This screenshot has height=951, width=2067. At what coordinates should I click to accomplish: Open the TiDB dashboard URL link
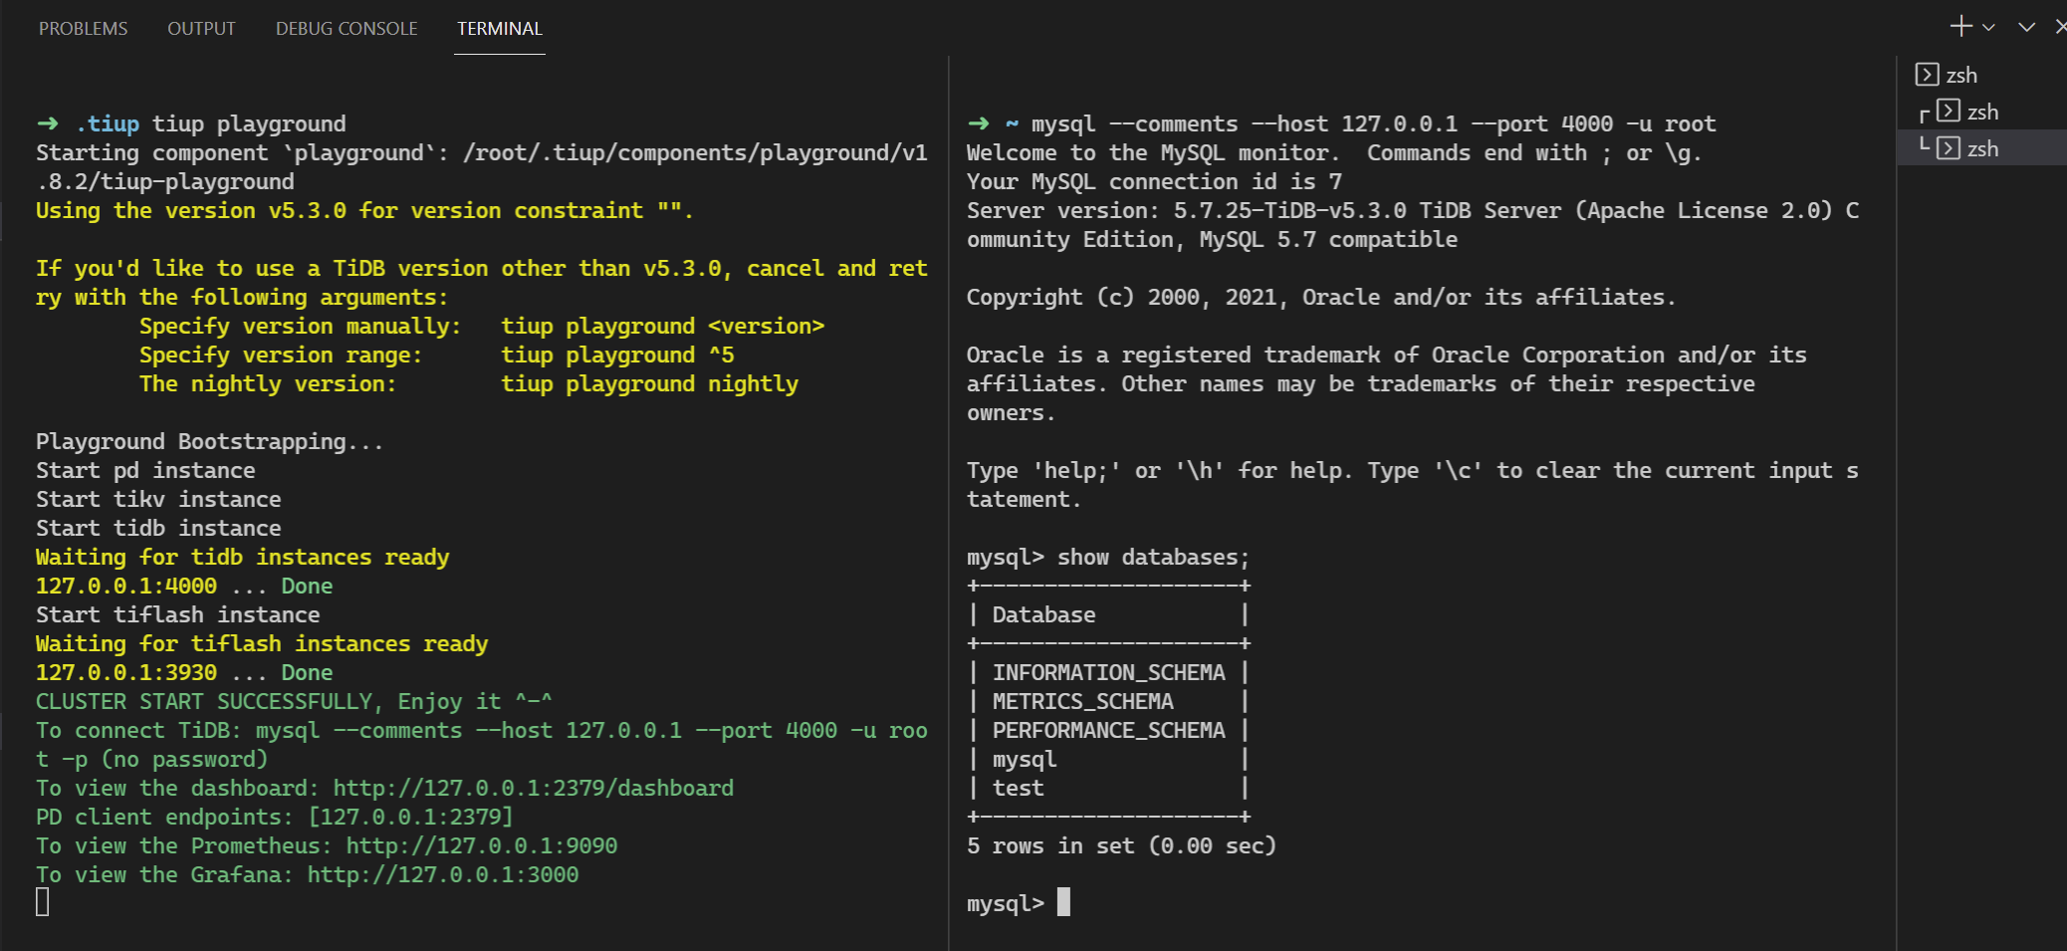click(533, 788)
